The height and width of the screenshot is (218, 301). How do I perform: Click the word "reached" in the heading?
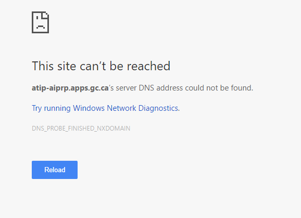(x=148, y=66)
